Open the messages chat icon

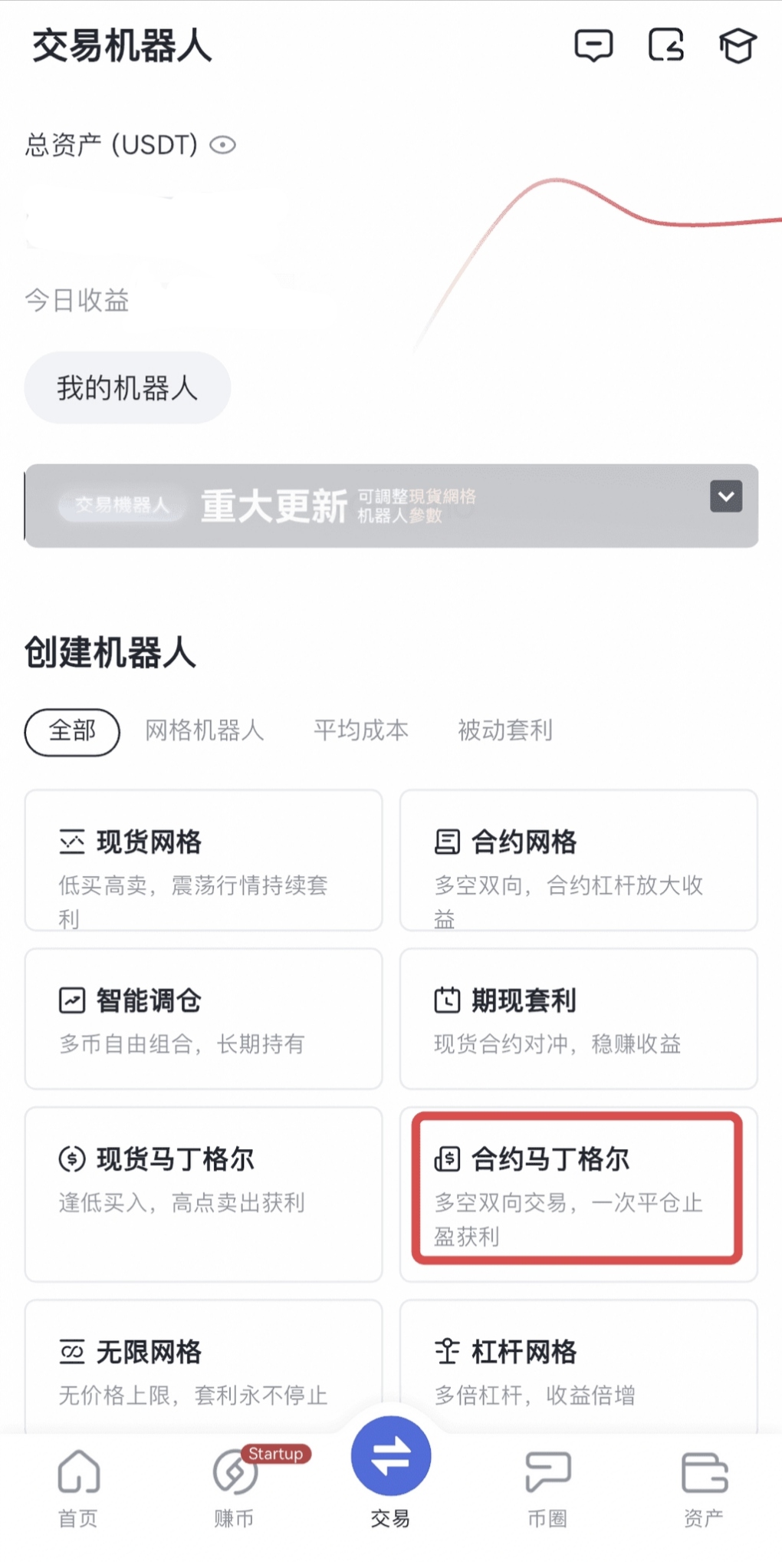(x=593, y=46)
